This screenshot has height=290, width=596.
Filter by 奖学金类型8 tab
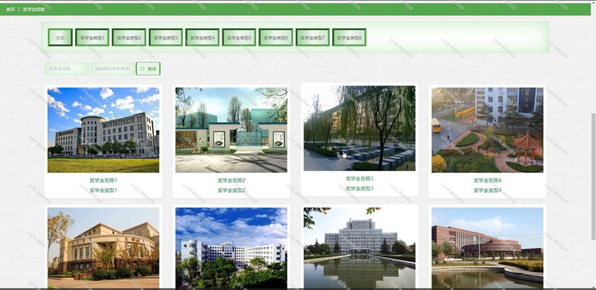click(x=349, y=38)
